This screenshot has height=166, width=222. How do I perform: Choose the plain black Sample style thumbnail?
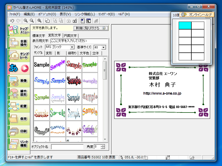42,65
